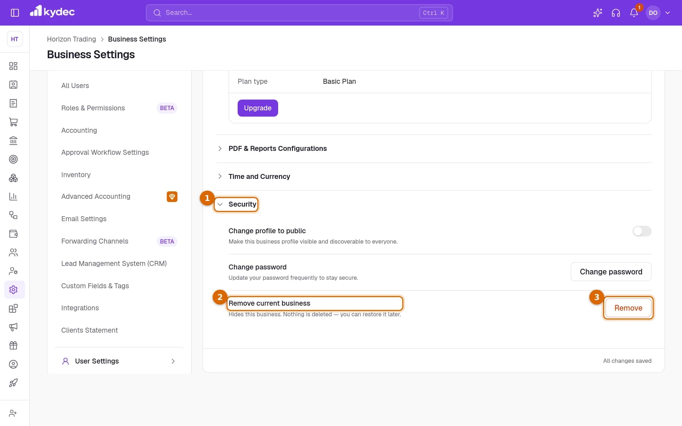Viewport: 682px width, 426px height.
Task: Click the DO user avatar
Action: tap(653, 13)
